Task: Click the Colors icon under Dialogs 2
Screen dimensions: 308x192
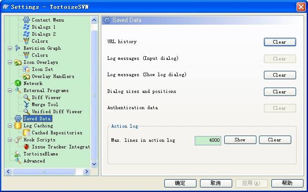Action: (x=26, y=41)
